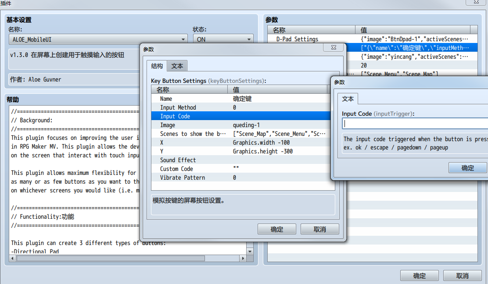This screenshot has height=284, width=488.
Task: Click 确定 in Key Button Settings dialog
Action: [276, 229]
